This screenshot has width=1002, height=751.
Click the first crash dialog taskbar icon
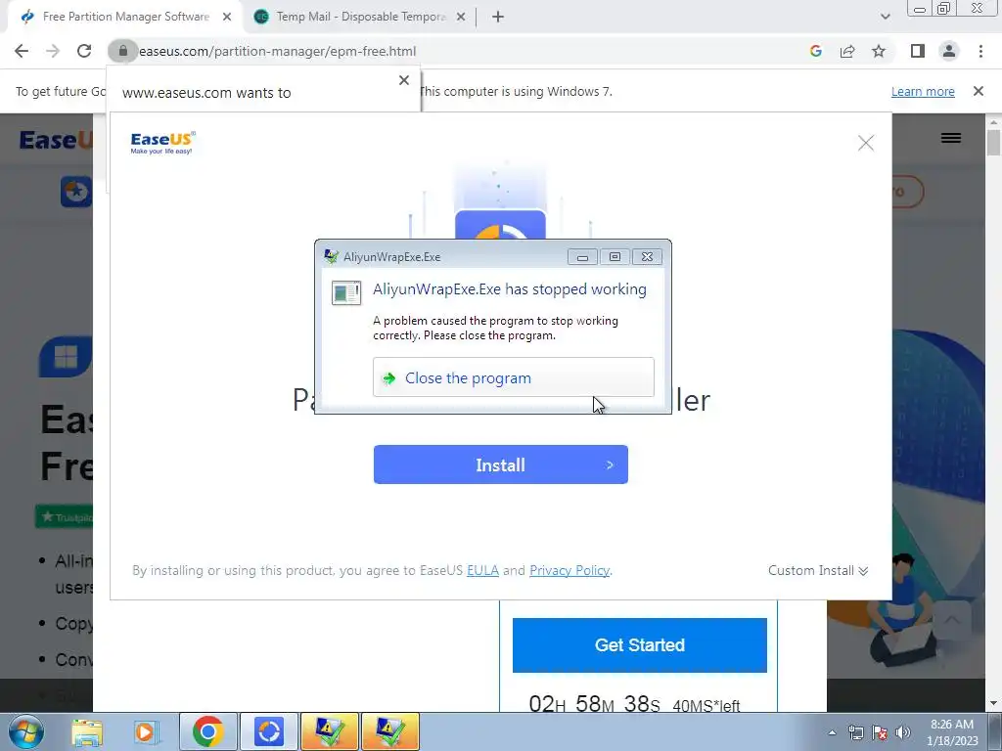click(x=330, y=731)
